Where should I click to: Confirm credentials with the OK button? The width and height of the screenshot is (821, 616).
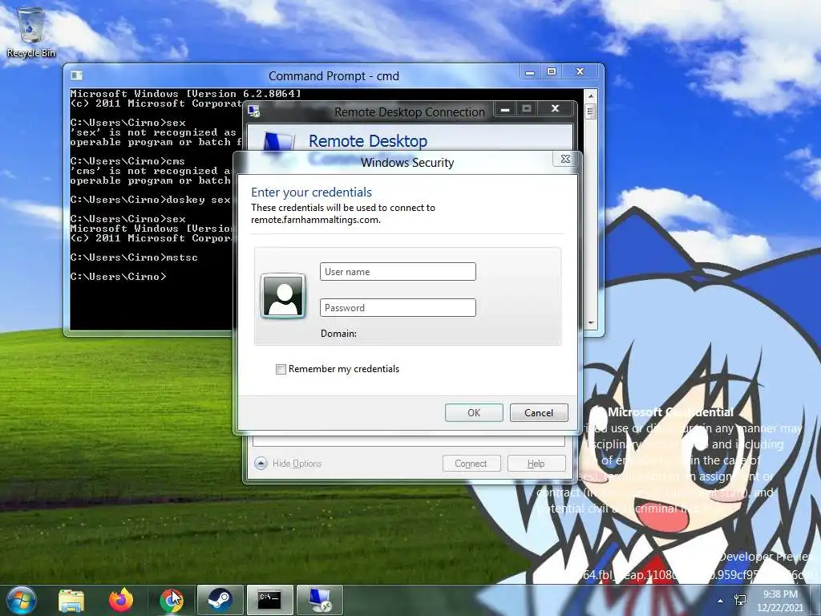pyautogui.click(x=474, y=413)
